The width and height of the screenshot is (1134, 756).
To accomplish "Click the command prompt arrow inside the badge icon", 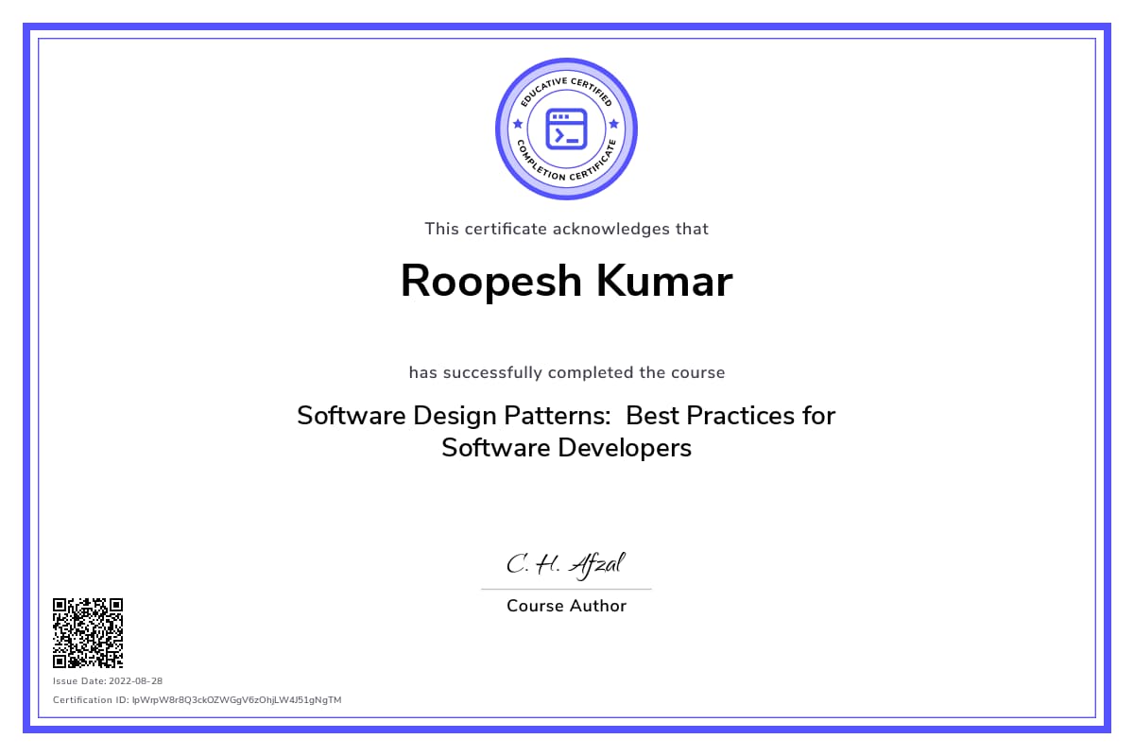I will point(559,136).
